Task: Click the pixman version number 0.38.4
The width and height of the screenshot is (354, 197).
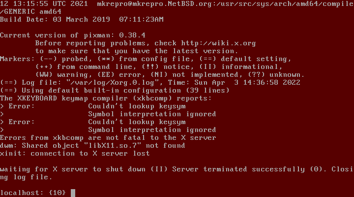Action: 132,35
